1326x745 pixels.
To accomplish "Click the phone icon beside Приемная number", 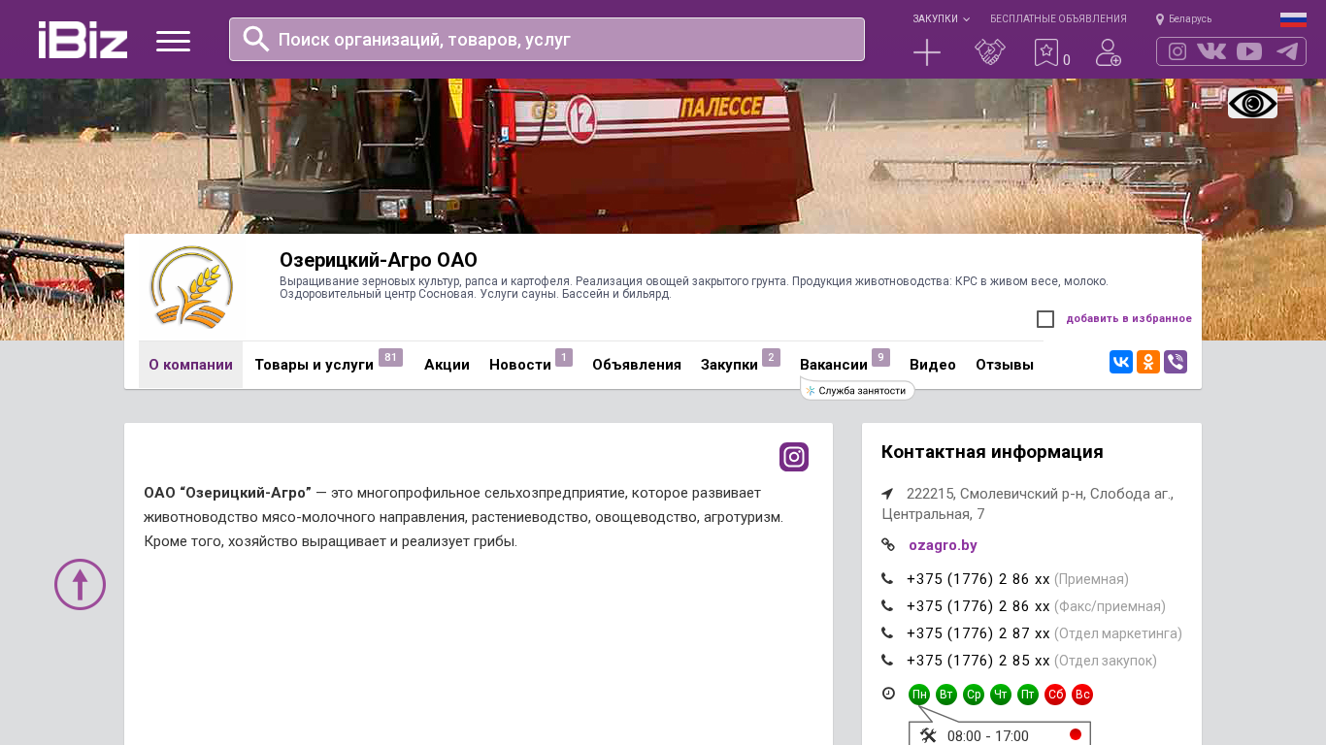I will [x=887, y=579].
